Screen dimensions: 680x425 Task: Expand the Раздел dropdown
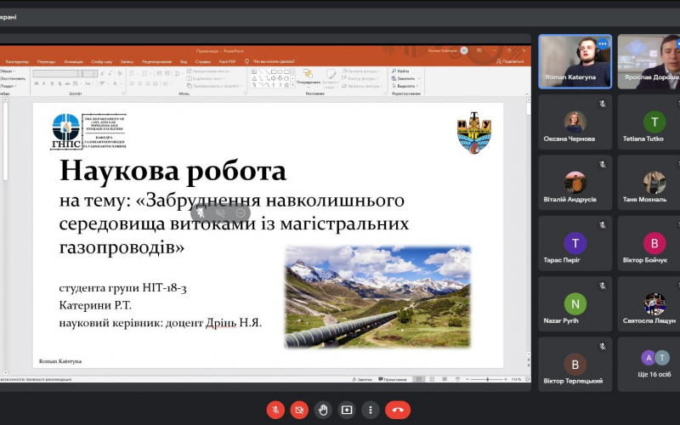pyautogui.click(x=8, y=86)
